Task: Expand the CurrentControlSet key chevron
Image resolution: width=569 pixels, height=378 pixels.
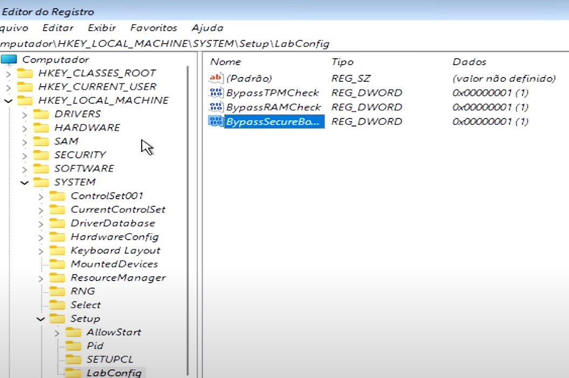Action: coord(40,210)
